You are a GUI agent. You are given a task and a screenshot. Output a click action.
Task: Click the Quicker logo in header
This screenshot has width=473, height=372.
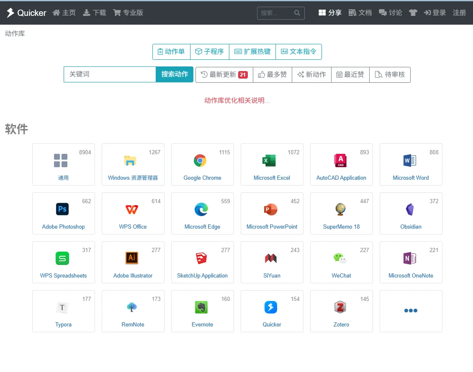26,13
